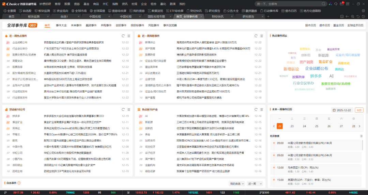Open the 近一周 time range dropdown
This screenshot has width=368, height=195.
tap(255, 183)
